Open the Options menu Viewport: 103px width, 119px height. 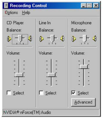coord(11,13)
